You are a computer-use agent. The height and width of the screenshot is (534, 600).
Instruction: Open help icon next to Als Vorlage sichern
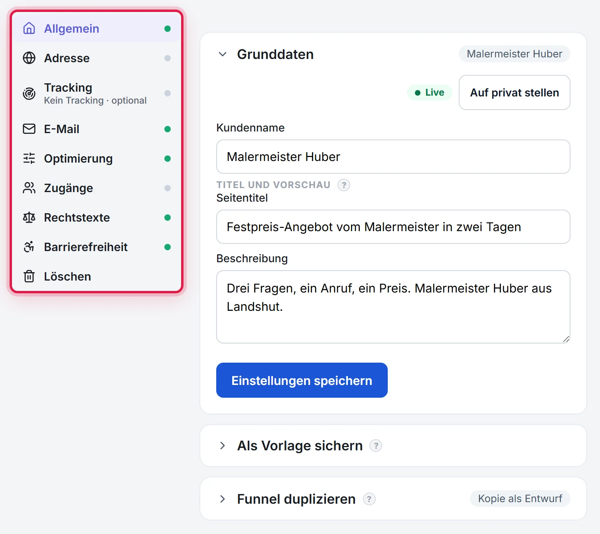[376, 446]
